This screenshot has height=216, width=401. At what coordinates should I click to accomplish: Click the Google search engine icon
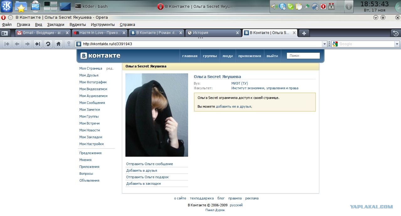[x=335, y=44]
